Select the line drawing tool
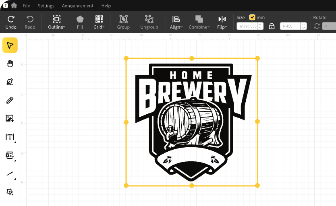 [10, 174]
